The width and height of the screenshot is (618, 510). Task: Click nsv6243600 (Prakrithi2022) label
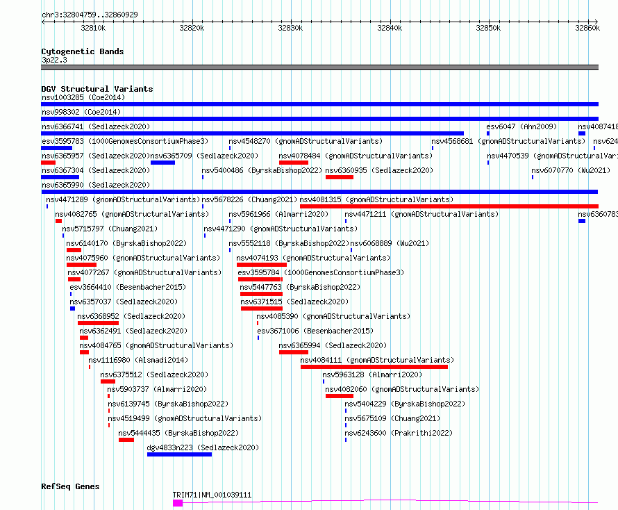point(399,433)
